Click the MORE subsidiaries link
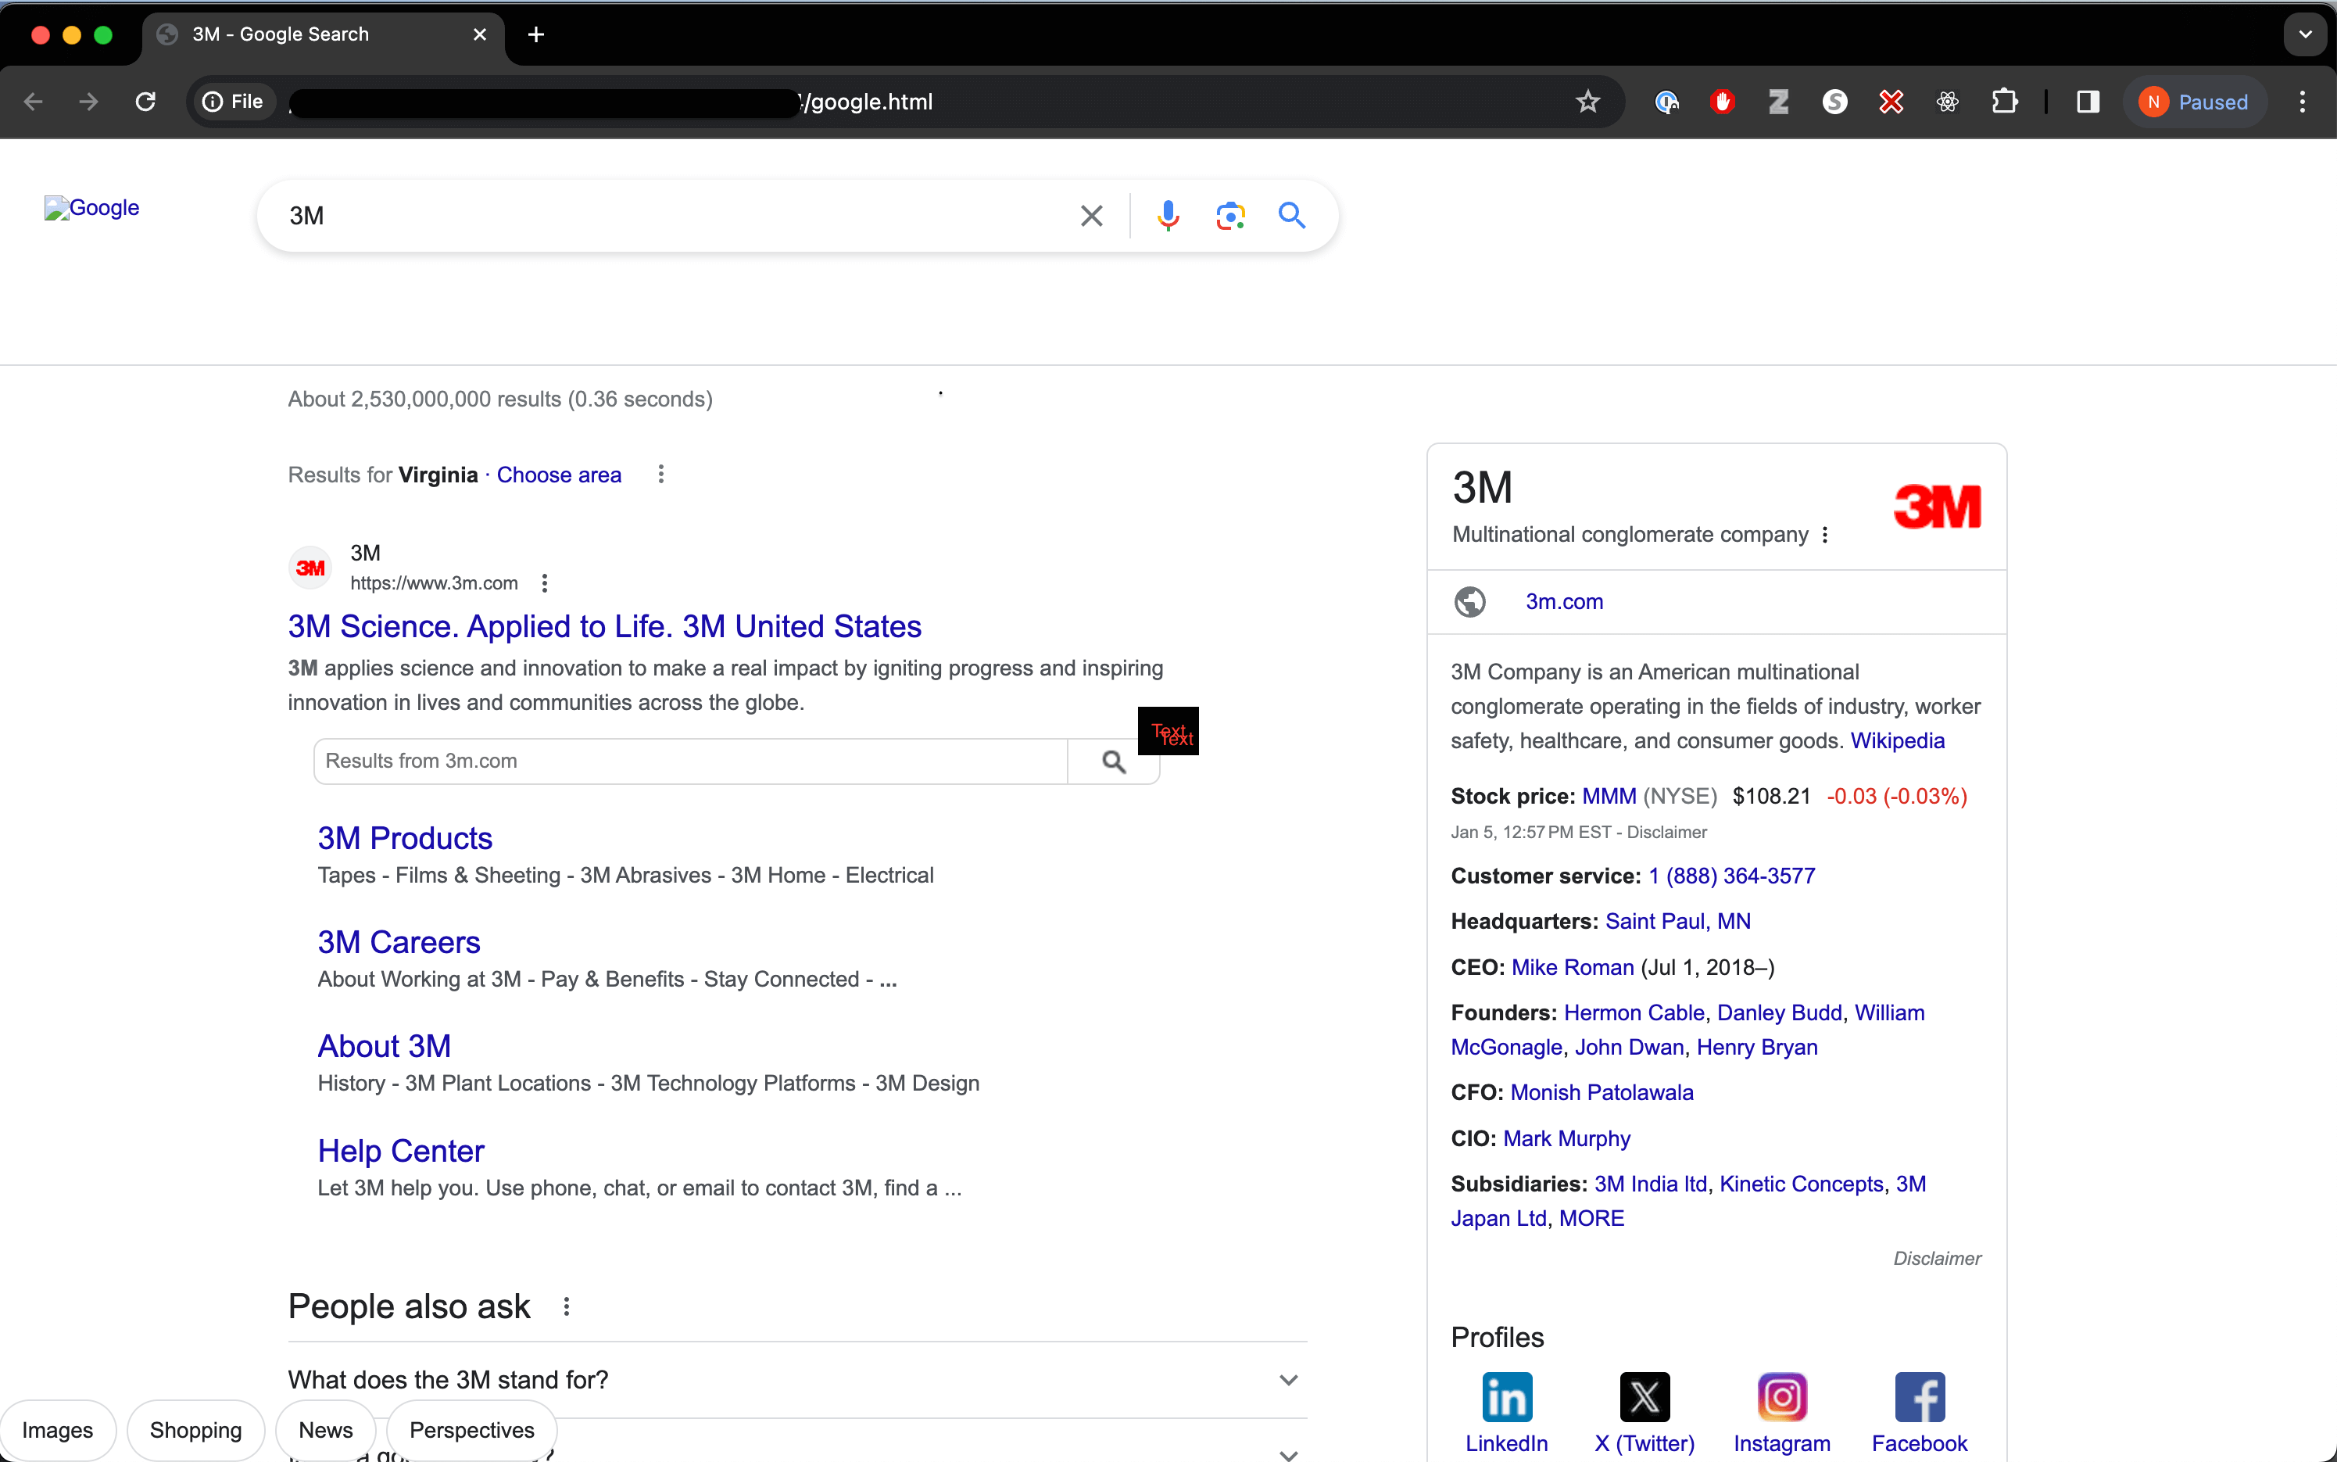Image resolution: width=2337 pixels, height=1462 pixels. click(1591, 1218)
